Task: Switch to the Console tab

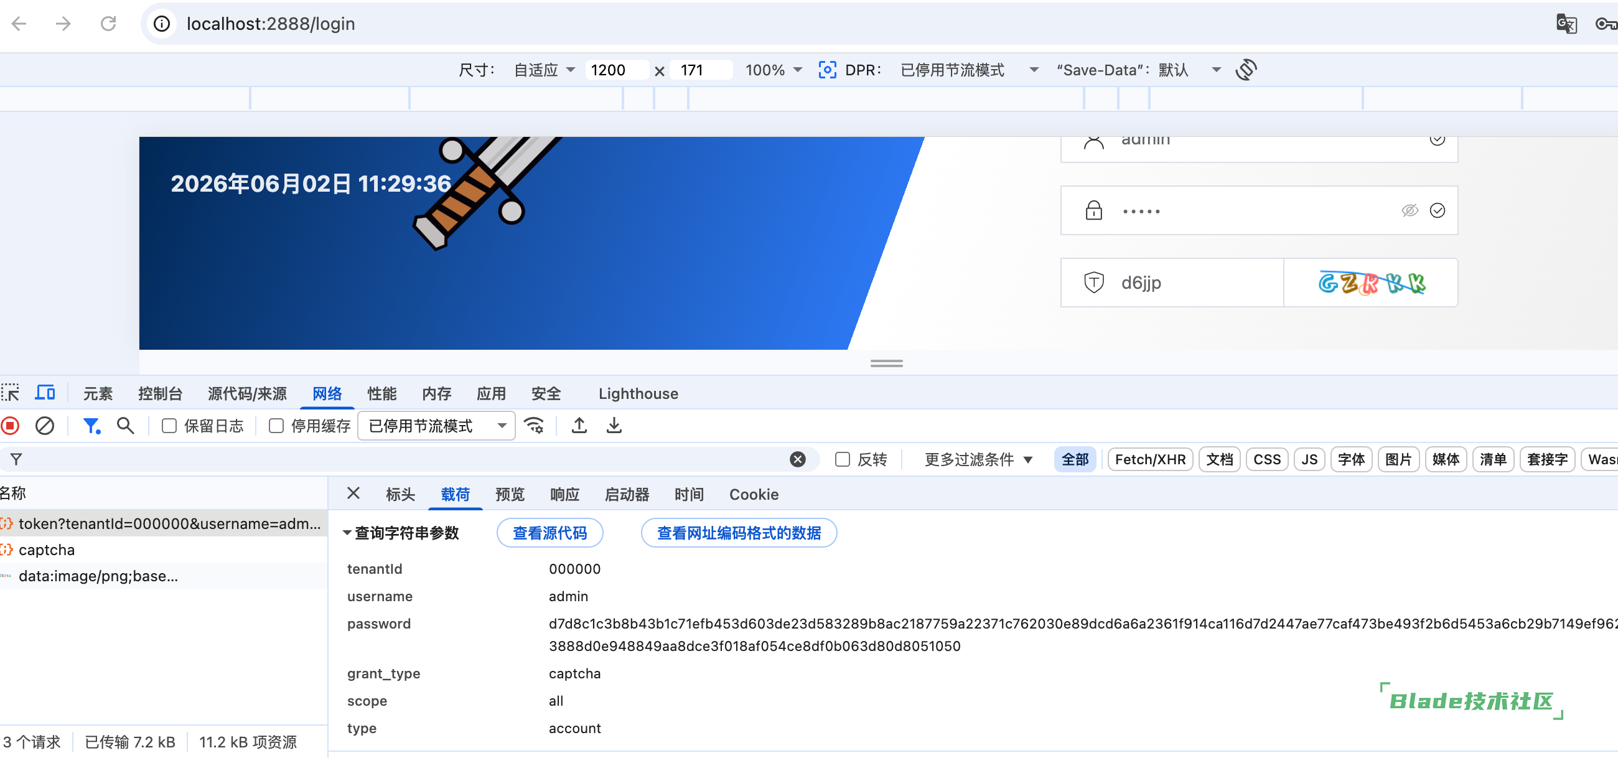Action: [x=160, y=393]
